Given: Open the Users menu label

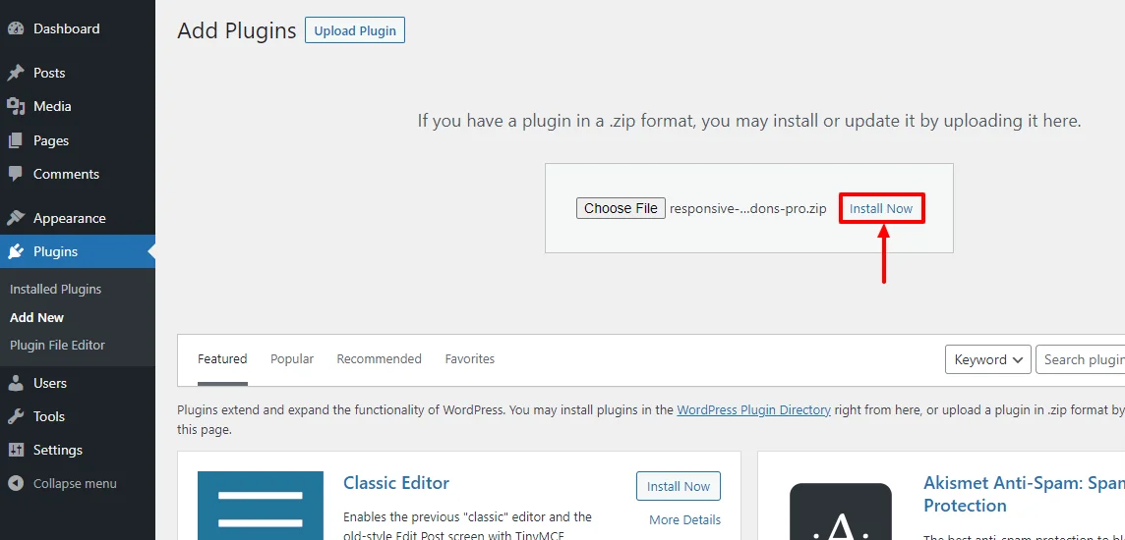Looking at the screenshot, I should (x=50, y=383).
